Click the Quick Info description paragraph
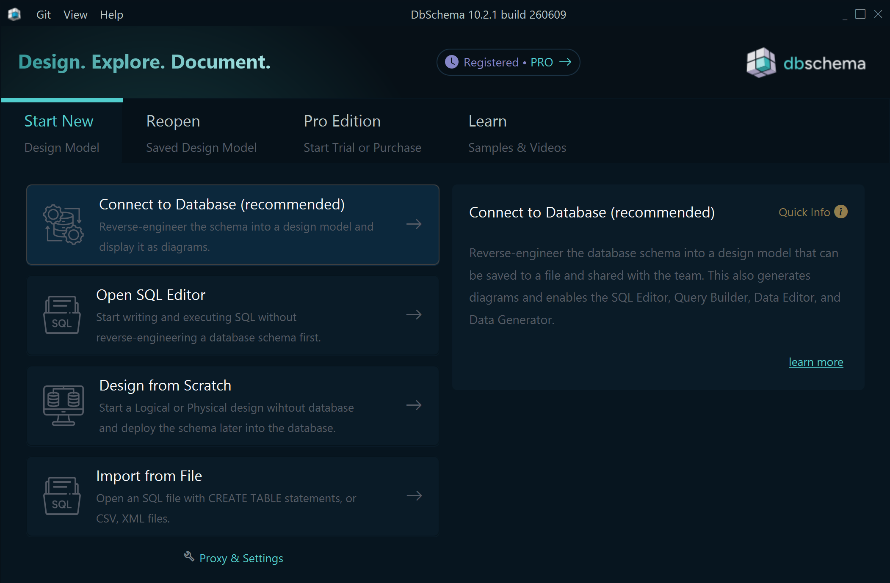This screenshot has width=890, height=583. pos(655,286)
